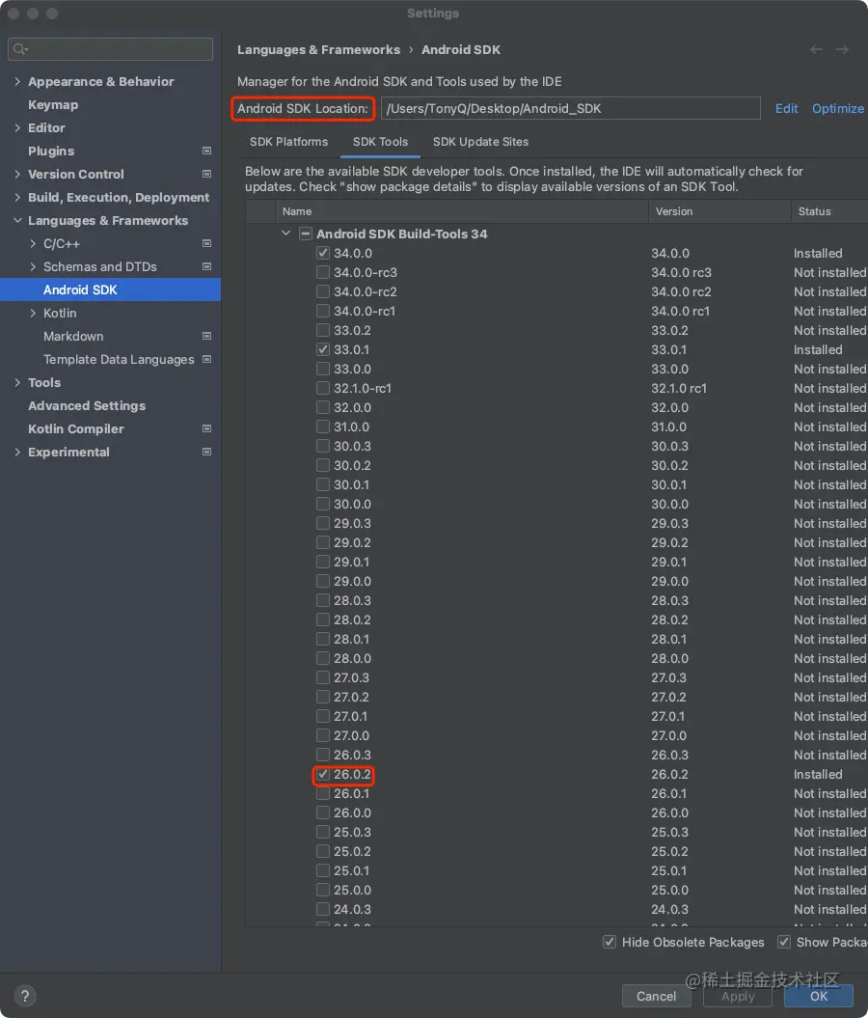Image resolution: width=868 pixels, height=1018 pixels.
Task: Click the project-level icon beside Schemas and DTDs
Action: coord(207,267)
